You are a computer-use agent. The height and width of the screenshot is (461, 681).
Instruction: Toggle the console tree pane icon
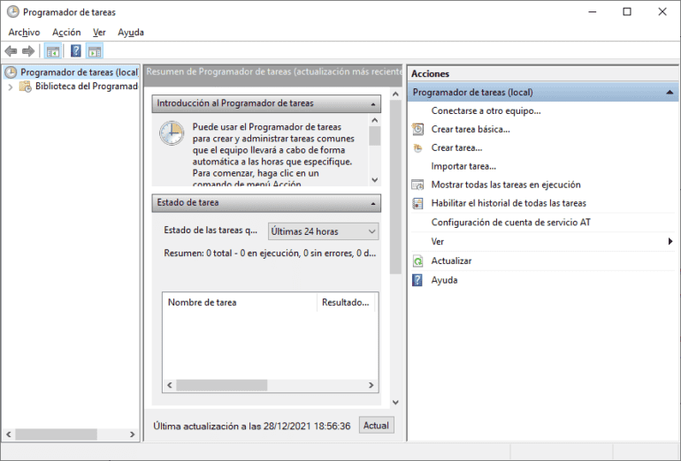tap(53, 51)
